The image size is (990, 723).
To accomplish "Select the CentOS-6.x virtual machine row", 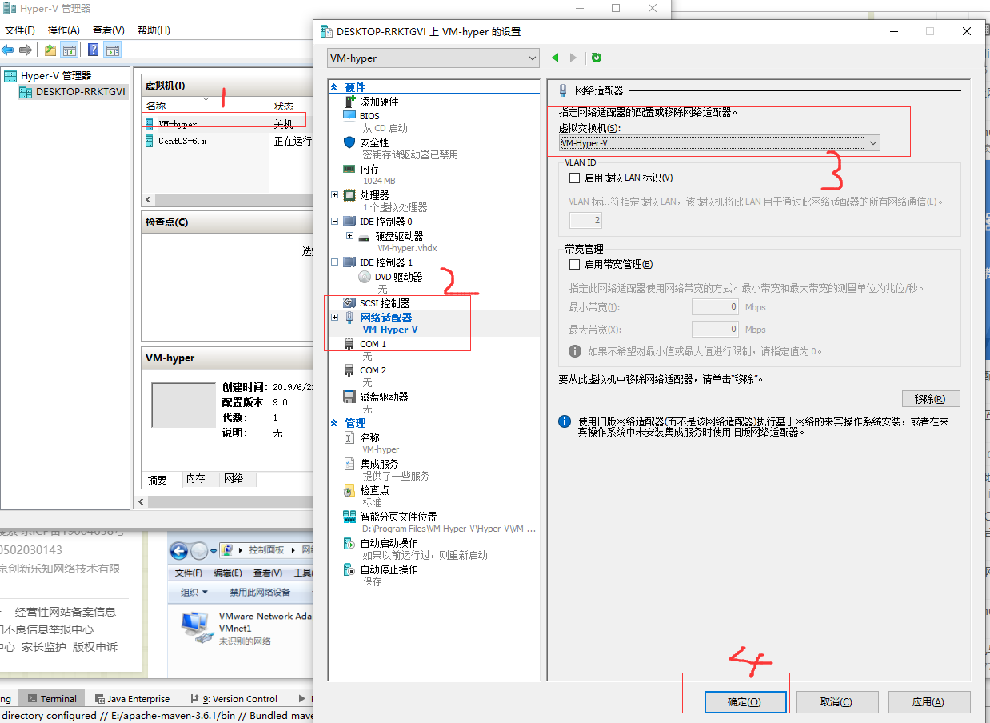I will coord(226,141).
